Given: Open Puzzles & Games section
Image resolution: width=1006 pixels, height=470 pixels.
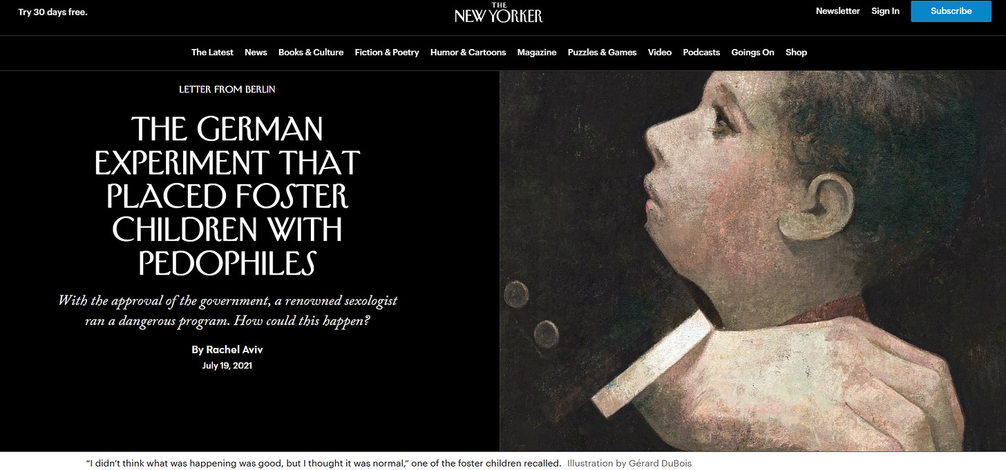Looking at the screenshot, I should (602, 52).
